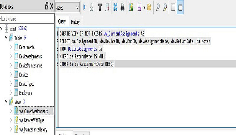The width and height of the screenshot is (236, 135).
Task: Click the Explain query icon
Action: click(x=91, y=7)
